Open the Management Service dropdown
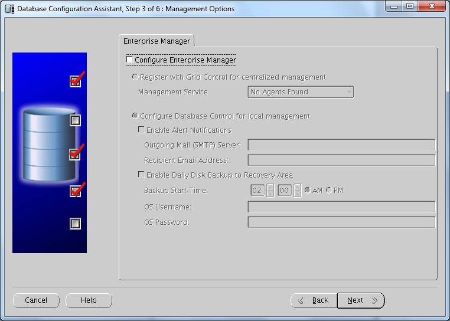The height and width of the screenshot is (321, 450). pos(301,92)
